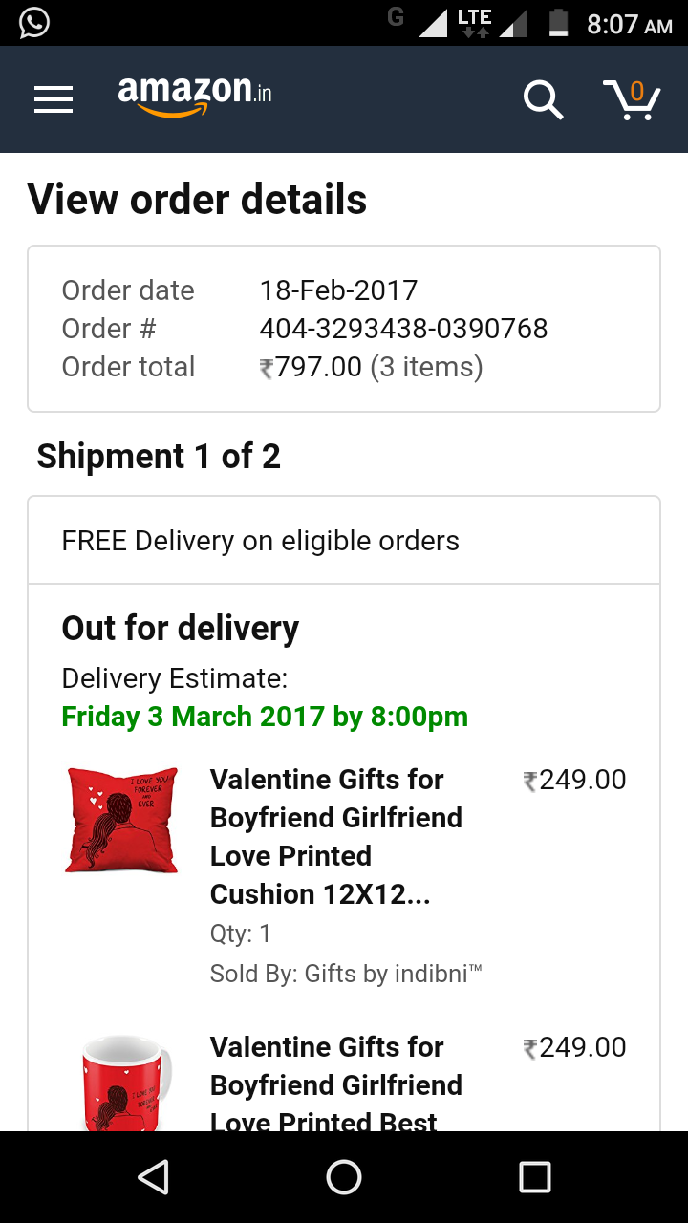Tap the Shipment 1 of 2 heading
This screenshot has height=1223, width=688.
coord(159,457)
